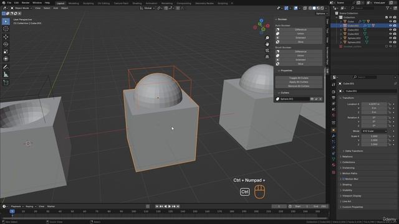Image resolution: width=399 pixels, height=224 pixels.
Task: Select the Select Box tool
Action: 6,21
